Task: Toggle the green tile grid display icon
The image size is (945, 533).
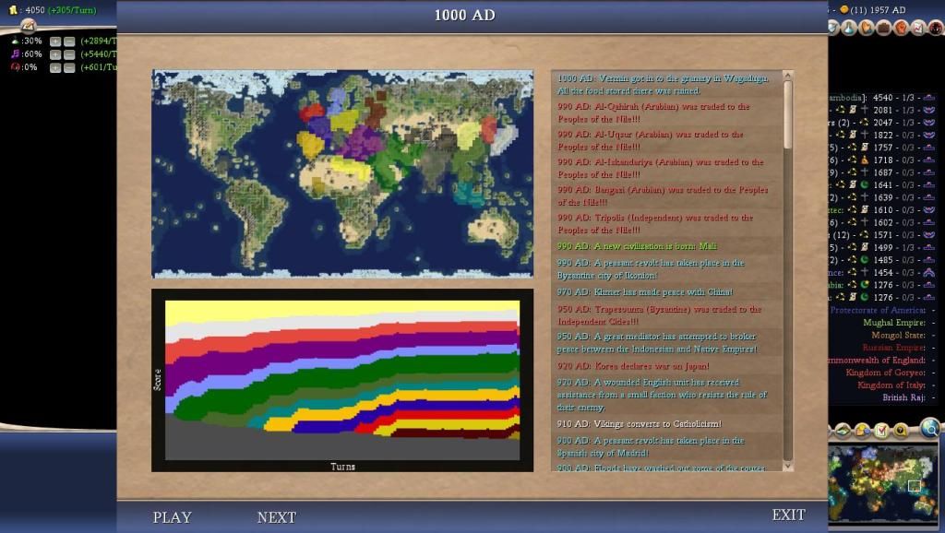Action: pyautogui.click(x=843, y=430)
